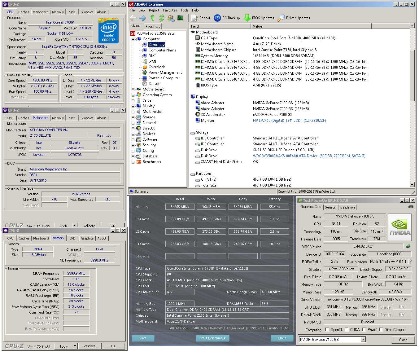This screenshot has width=419, height=352.
Task: Open the GPU selection dropdown in GPU-Z
Action: tap(363, 339)
